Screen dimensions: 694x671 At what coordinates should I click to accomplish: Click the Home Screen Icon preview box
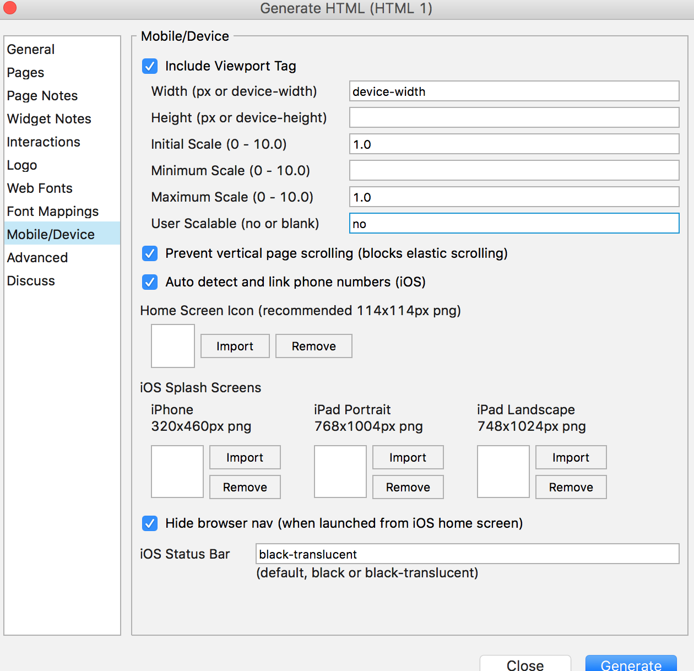tap(173, 346)
